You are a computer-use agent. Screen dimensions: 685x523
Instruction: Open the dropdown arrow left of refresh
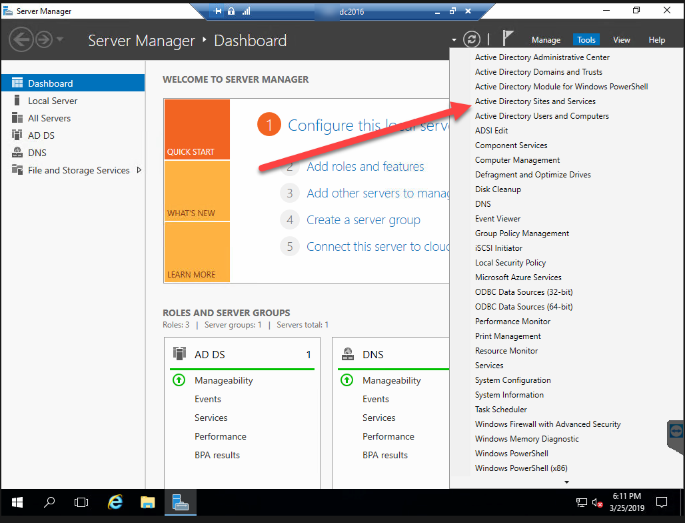pyautogui.click(x=454, y=40)
